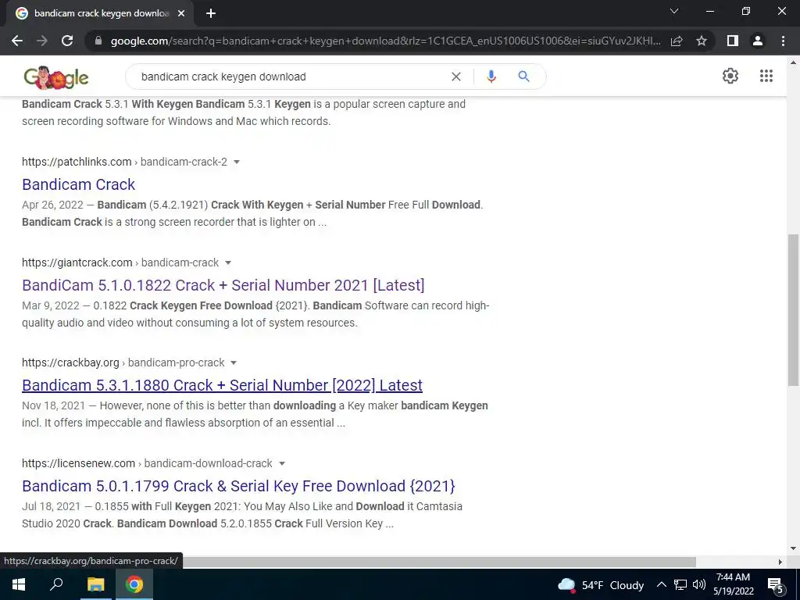The width and height of the screenshot is (800, 600).
Task: Click the horizontal scrollbar right arrow
Action: (780, 562)
